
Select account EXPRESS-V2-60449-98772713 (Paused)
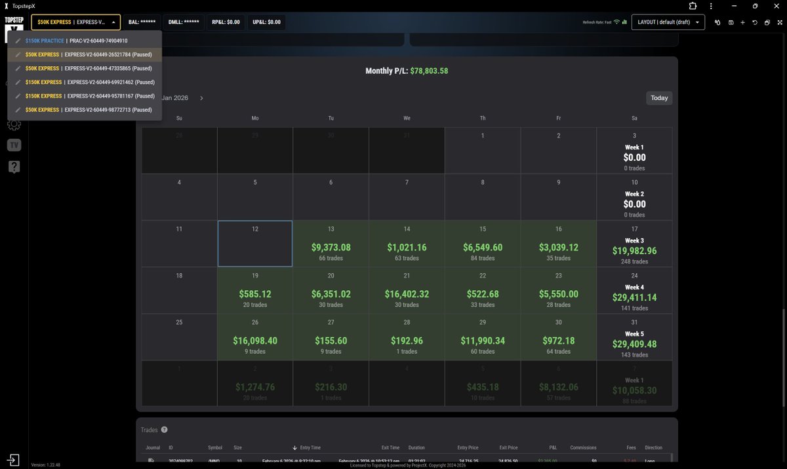(x=85, y=109)
